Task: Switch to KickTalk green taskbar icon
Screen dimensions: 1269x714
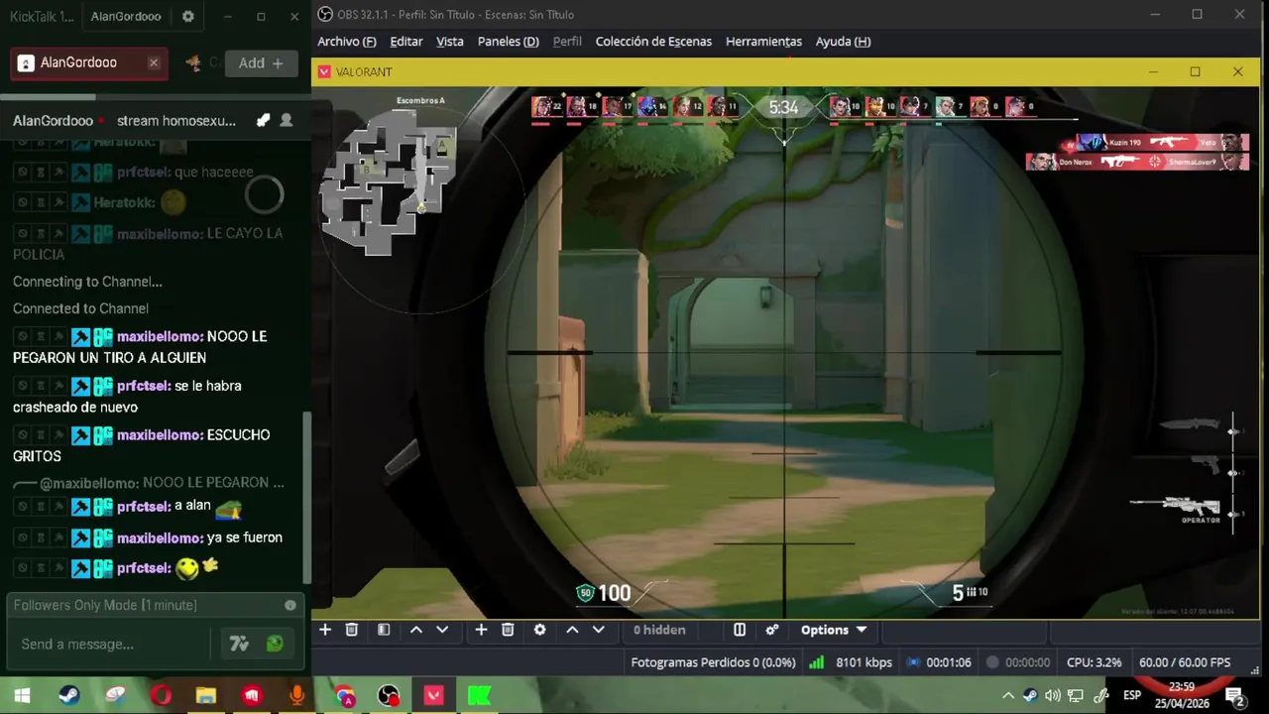Action: [480, 696]
